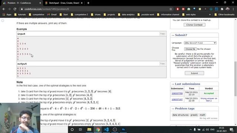Copy the example output
Screen dimensions: 237x133
162,64
